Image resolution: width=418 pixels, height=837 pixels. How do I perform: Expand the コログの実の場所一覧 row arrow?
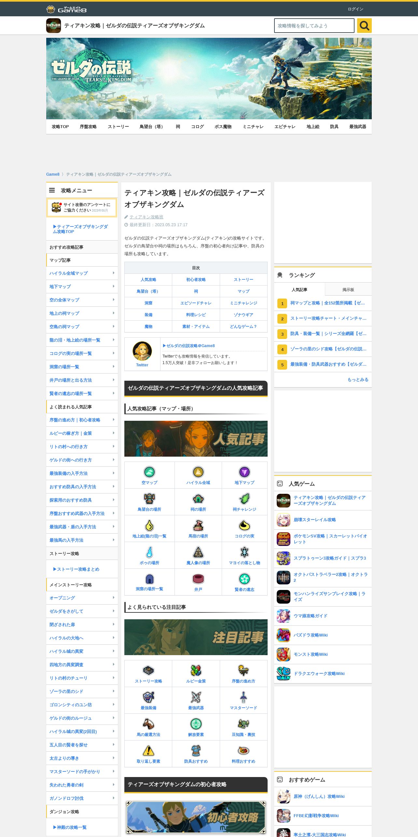point(113,353)
